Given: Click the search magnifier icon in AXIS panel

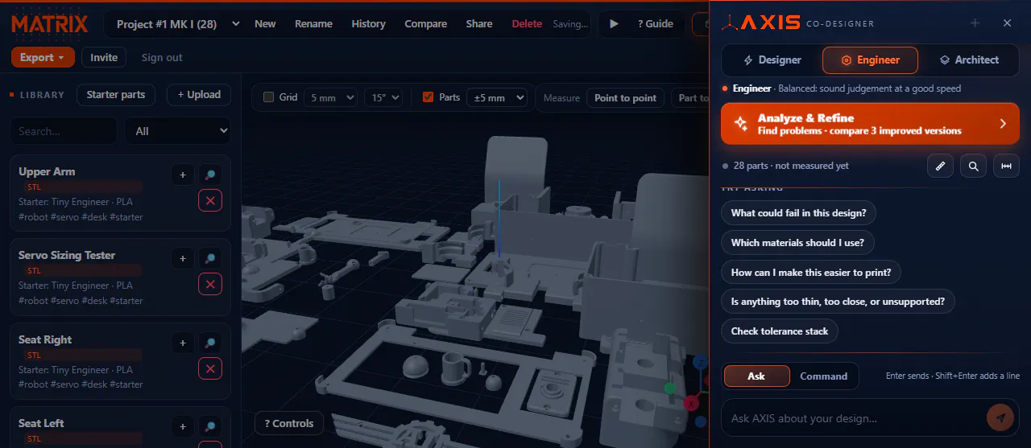Looking at the screenshot, I should 974,166.
